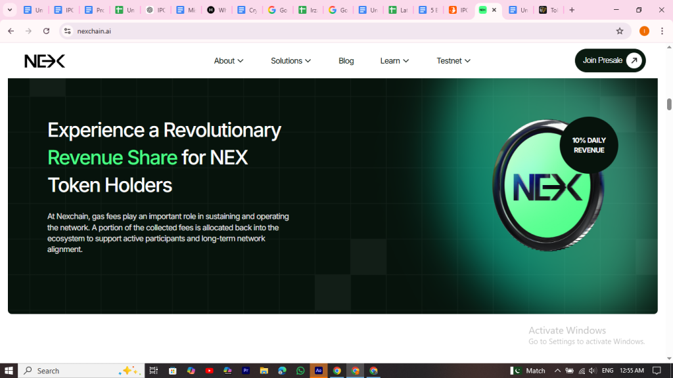This screenshot has width=673, height=378.
Task: Launch Premiere Pro from the taskbar
Action: [246, 371]
